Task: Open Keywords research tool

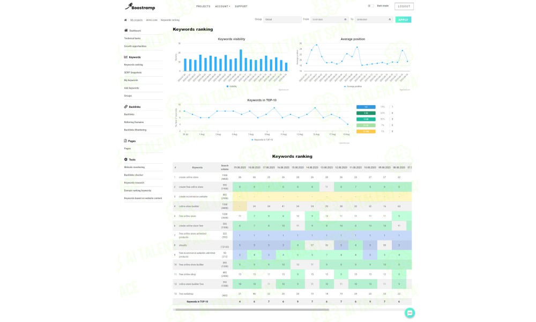Action: [134, 182]
